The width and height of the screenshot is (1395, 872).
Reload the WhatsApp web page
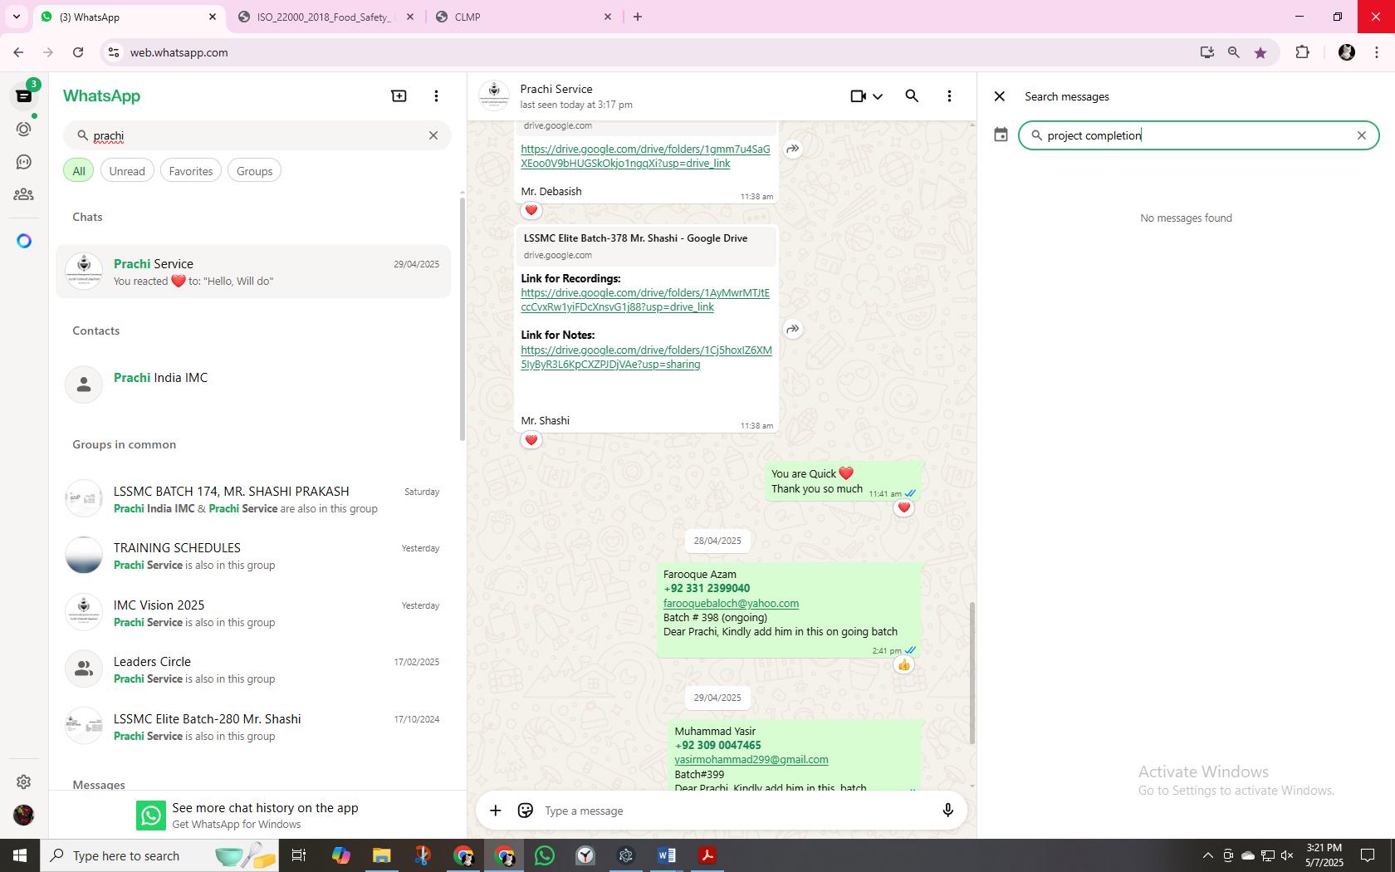[x=78, y=52]
